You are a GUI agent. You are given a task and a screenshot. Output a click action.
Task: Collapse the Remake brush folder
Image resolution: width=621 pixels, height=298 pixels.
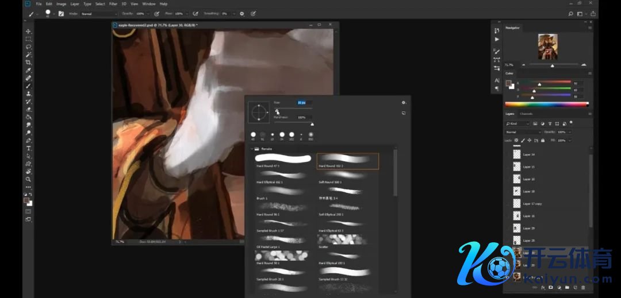click(x=252, y=149)
